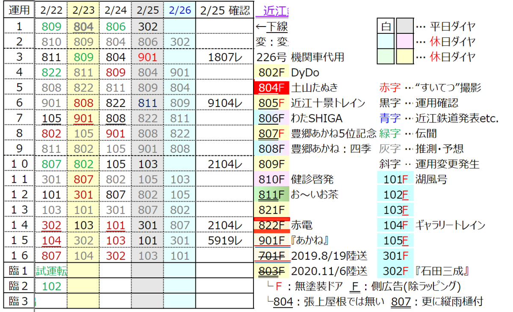Image resolution: width=513 pixels, height=312 pixels.
Task: Select the yellow 2/23 column header
Action: (83, 11)
